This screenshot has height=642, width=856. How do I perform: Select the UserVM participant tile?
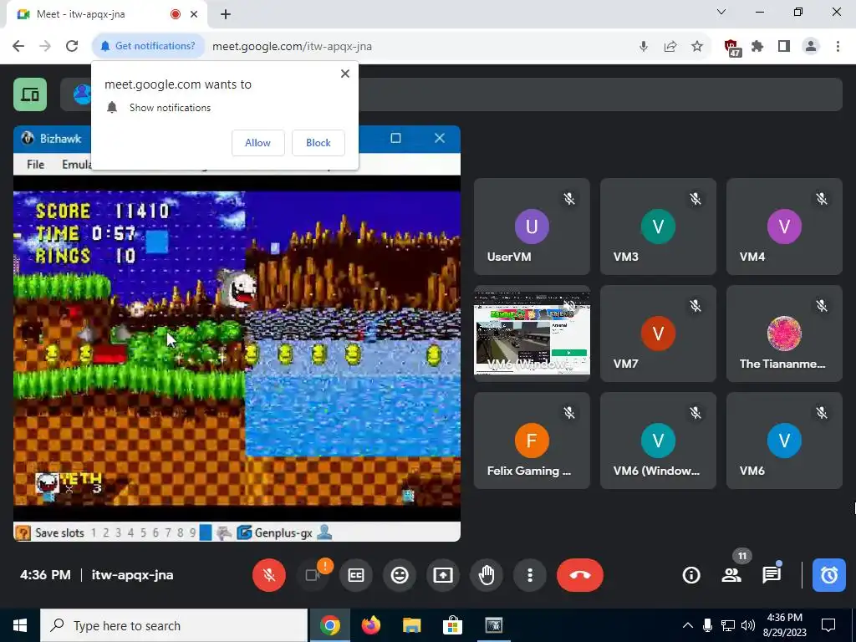532,227
